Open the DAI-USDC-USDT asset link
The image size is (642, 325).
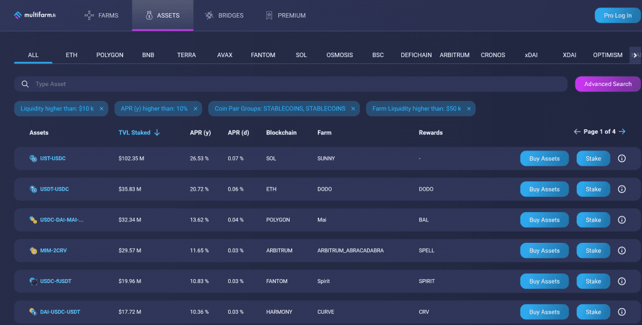pyautogui.click(x=60, y=312)
